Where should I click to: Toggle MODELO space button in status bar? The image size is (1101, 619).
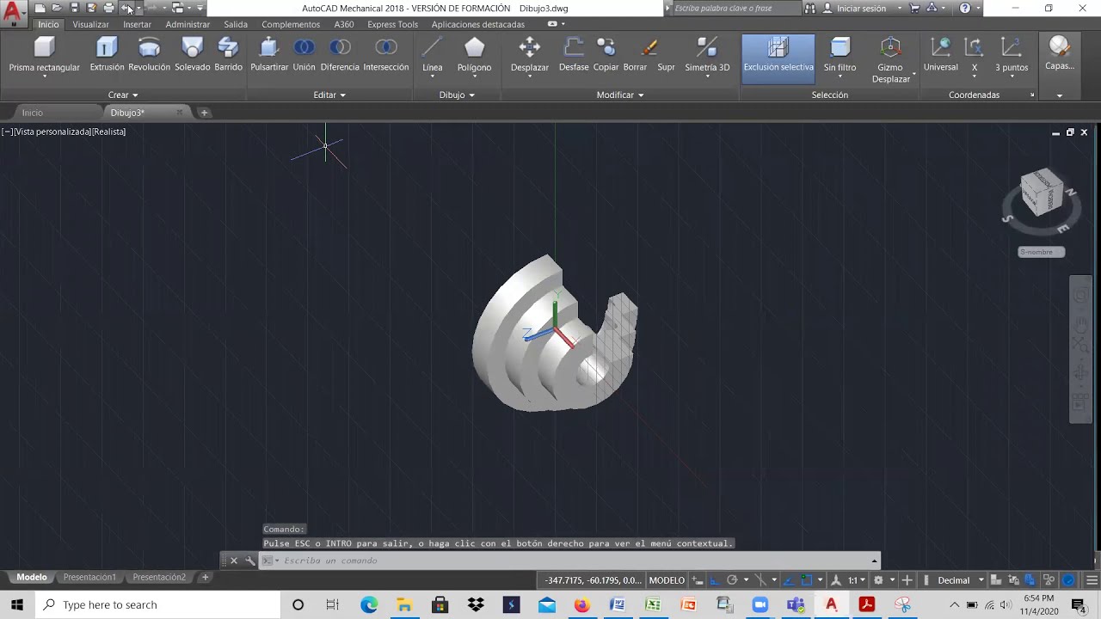667,580
